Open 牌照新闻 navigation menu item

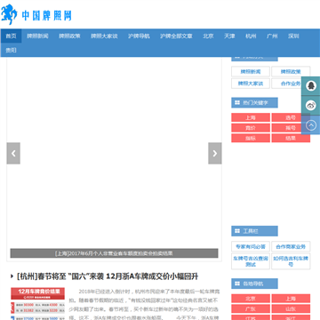37,36
